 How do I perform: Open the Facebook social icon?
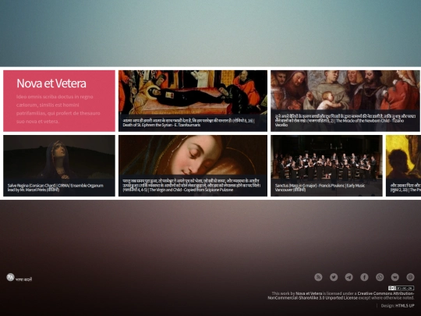click(x=364, y=277)
